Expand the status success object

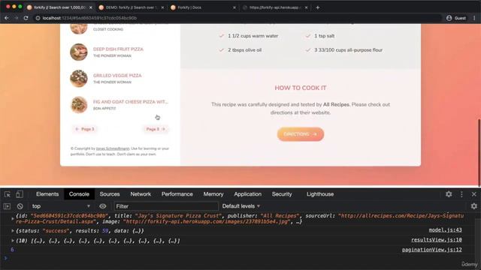13,230
